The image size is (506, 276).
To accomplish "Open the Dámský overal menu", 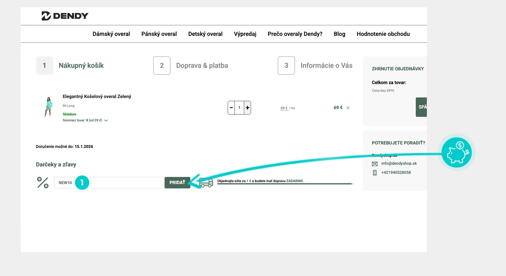I will coord(111,34).
